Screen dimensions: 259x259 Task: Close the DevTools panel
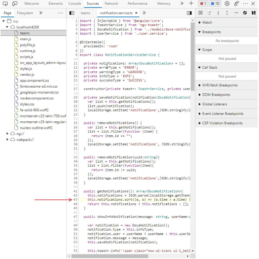tap(253, 4)
